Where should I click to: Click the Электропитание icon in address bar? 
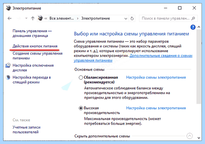click(x=40, y=18)
